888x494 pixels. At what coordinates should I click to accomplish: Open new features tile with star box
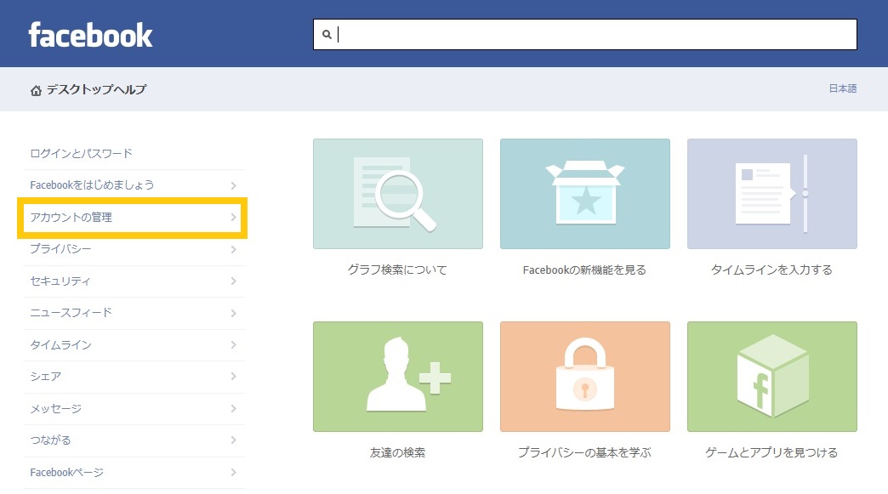pyautogui.click(x=585, y=194)
